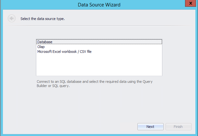The height and width of the screenshot is (136, 198).
Task: Select Microsoft Excel workbook / CSV file
Action: pos(64,52)
